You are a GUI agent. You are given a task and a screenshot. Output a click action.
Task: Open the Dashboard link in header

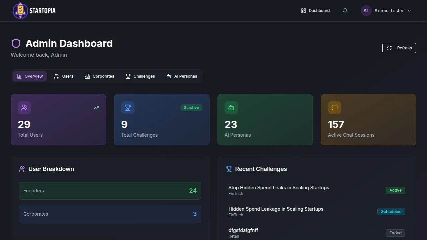(x=315, y=11)
